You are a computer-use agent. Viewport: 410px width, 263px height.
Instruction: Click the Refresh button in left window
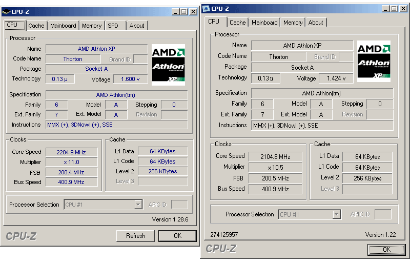click(x=135, y=236)
